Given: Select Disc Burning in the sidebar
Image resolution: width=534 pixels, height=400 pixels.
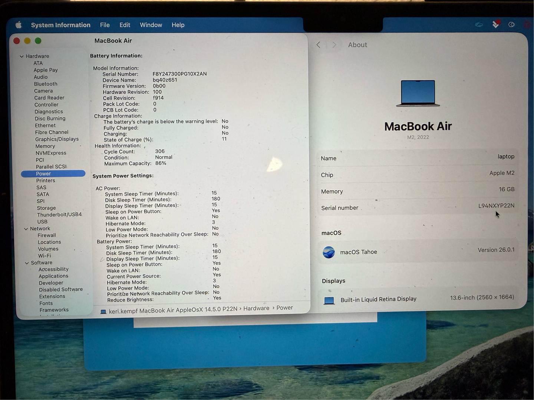Looking at the screenshot, I should (x=50, y=119).
